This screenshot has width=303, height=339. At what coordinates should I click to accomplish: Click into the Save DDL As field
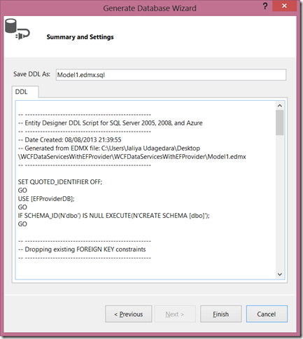pos(171,75)
